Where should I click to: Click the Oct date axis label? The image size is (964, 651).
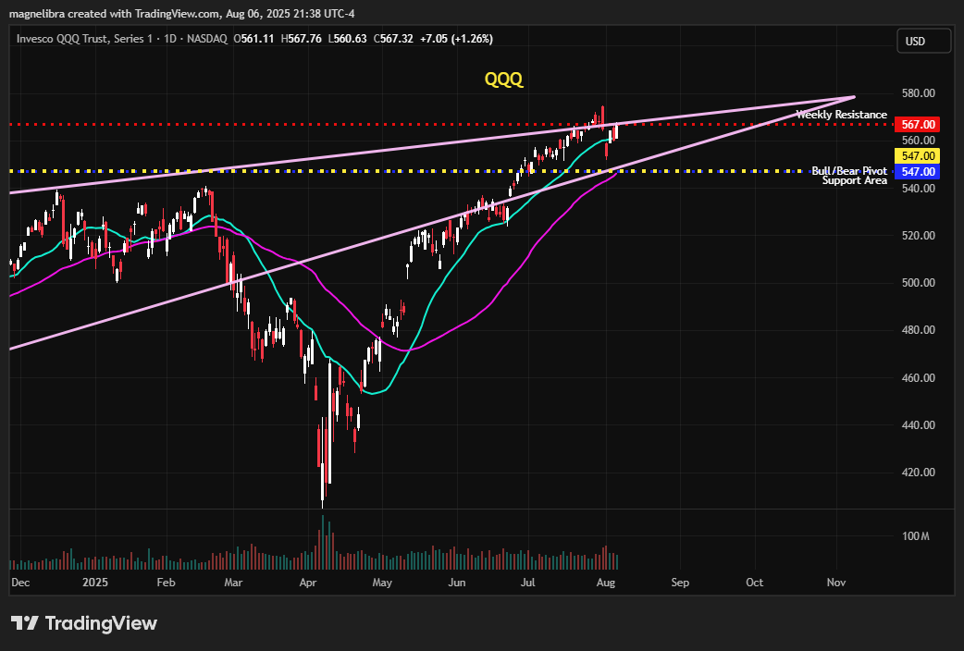click(754, 583)
